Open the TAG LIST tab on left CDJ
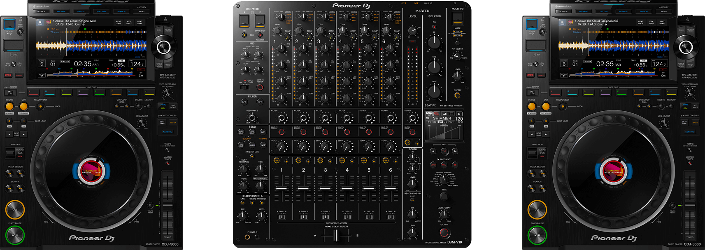Screen dimensions: 705x250 pos(81,11)
